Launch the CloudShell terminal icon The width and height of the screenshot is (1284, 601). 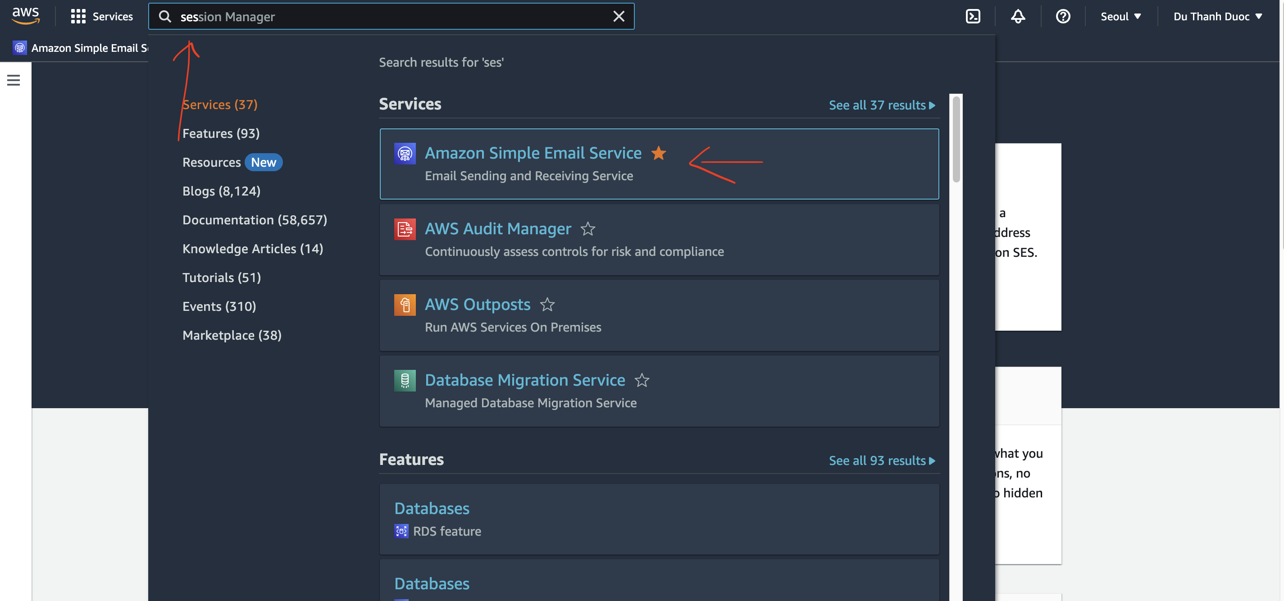[973, 17]
